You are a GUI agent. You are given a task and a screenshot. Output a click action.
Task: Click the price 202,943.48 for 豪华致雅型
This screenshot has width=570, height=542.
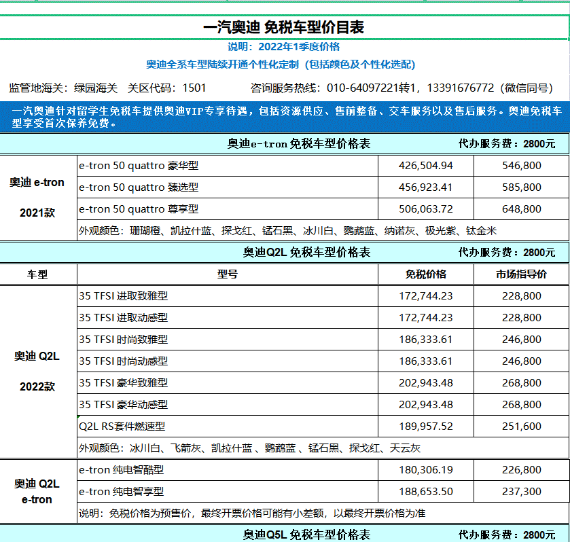click(426, 383)
